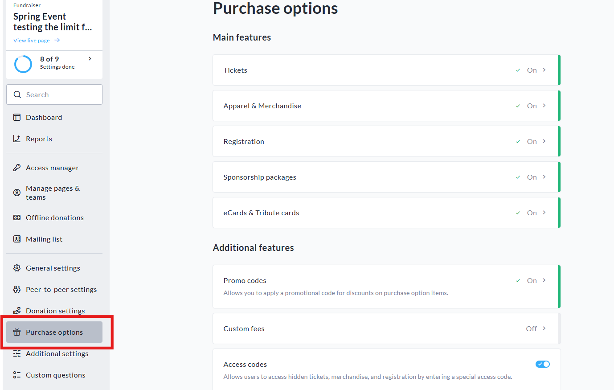Click the Access manager key icon
This screenshot has width=614, height=390.
click(17, 168)
